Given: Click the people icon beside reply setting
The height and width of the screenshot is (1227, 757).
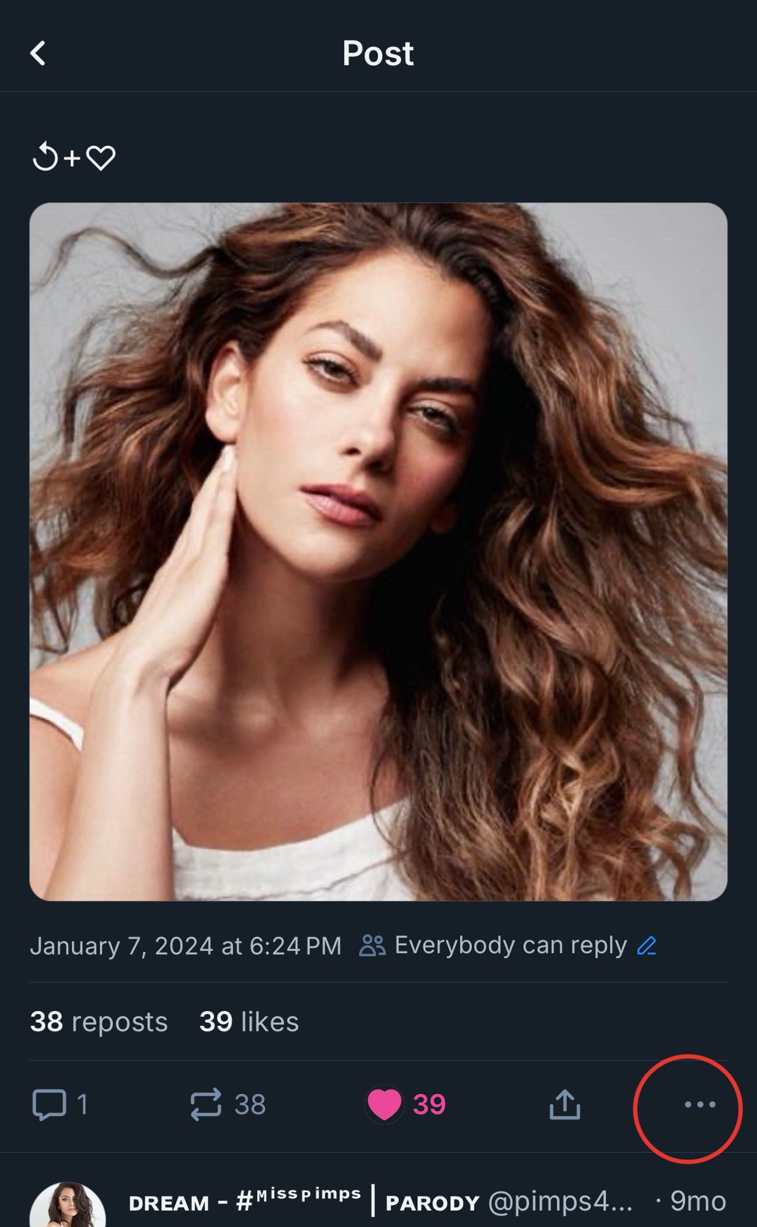Looking at the screenshot, I should (372, 946).
